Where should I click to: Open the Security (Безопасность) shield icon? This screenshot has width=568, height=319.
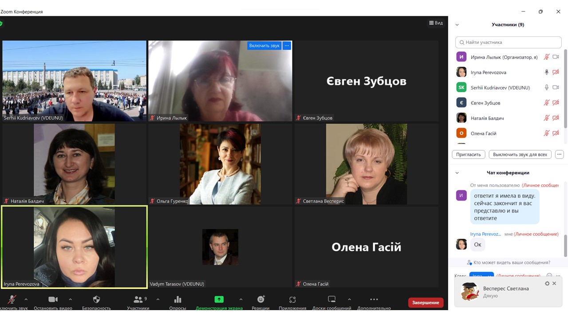(96, 300)
